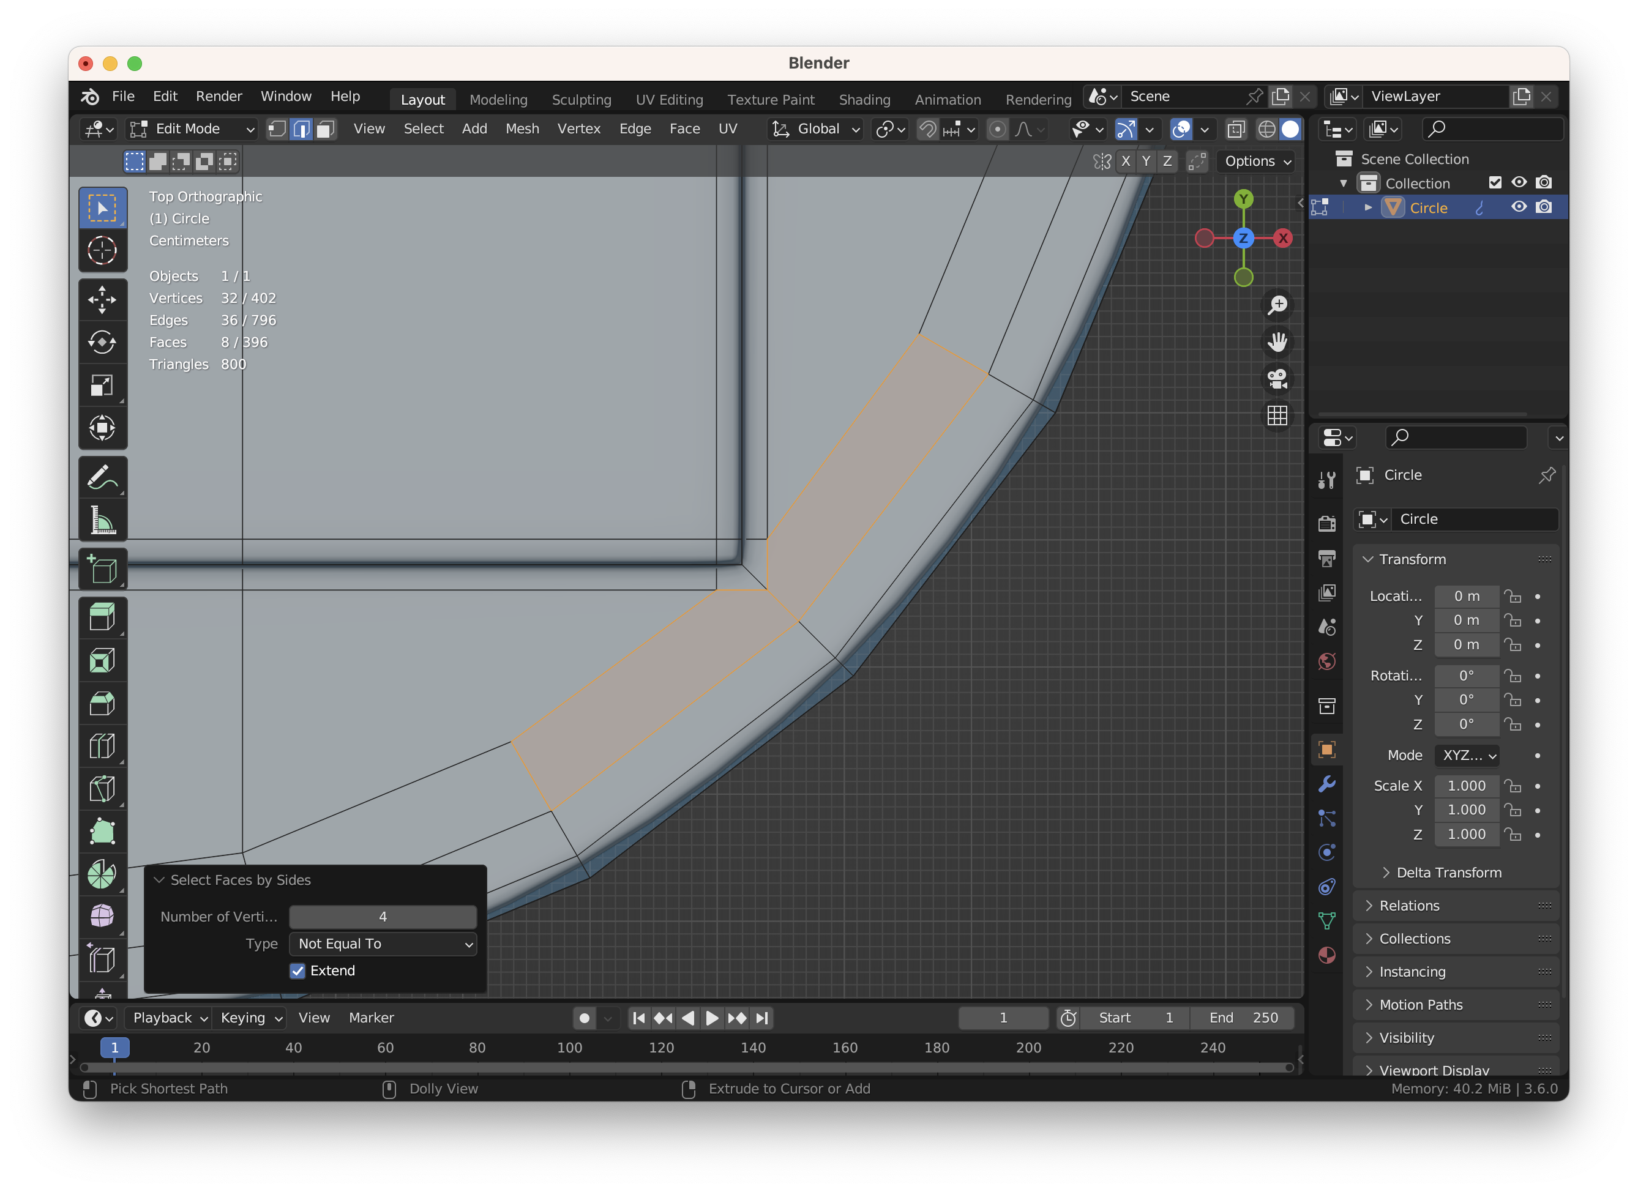
Task: Click the Pan view hand icon
Action: point(1277,341)
